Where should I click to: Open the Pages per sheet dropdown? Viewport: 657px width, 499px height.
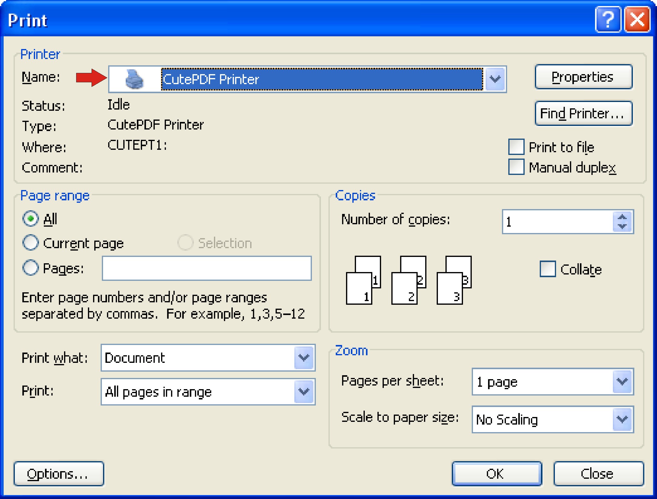tap(622, 382)
